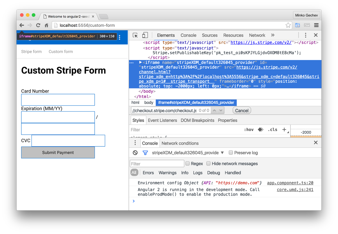338x234 pixels.
Task: Click the blue folder extension icon
Action: tap(297, 25)
